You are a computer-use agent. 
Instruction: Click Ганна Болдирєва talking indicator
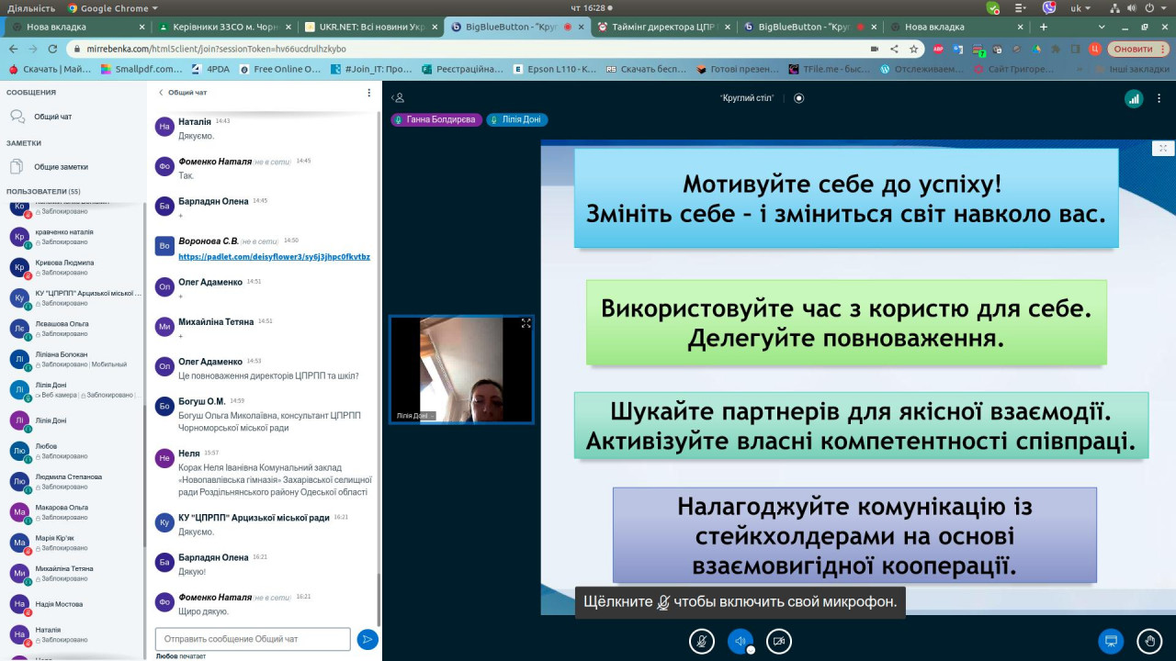pos(436,119)
